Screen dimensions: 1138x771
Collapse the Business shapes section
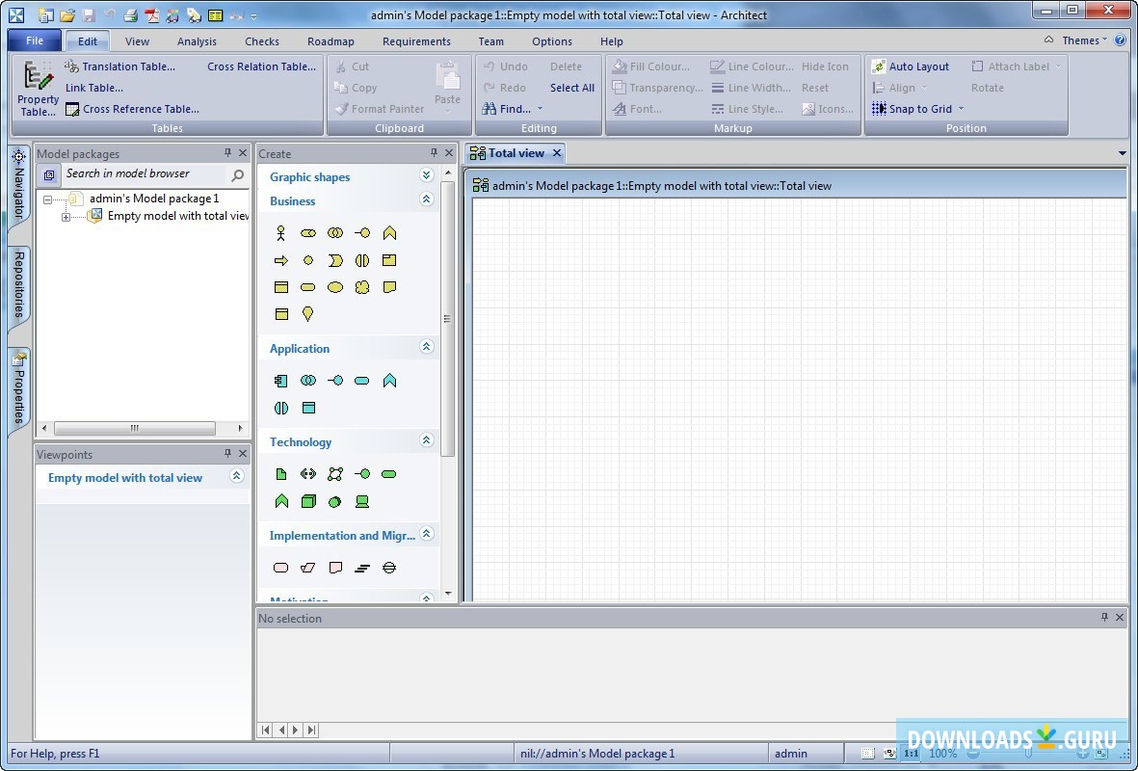tap(427, 199)
